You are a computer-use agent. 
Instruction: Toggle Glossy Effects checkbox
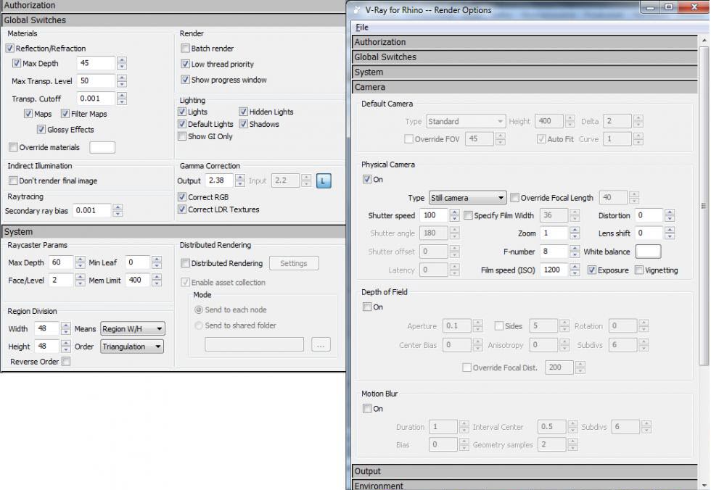coord(41,130)
